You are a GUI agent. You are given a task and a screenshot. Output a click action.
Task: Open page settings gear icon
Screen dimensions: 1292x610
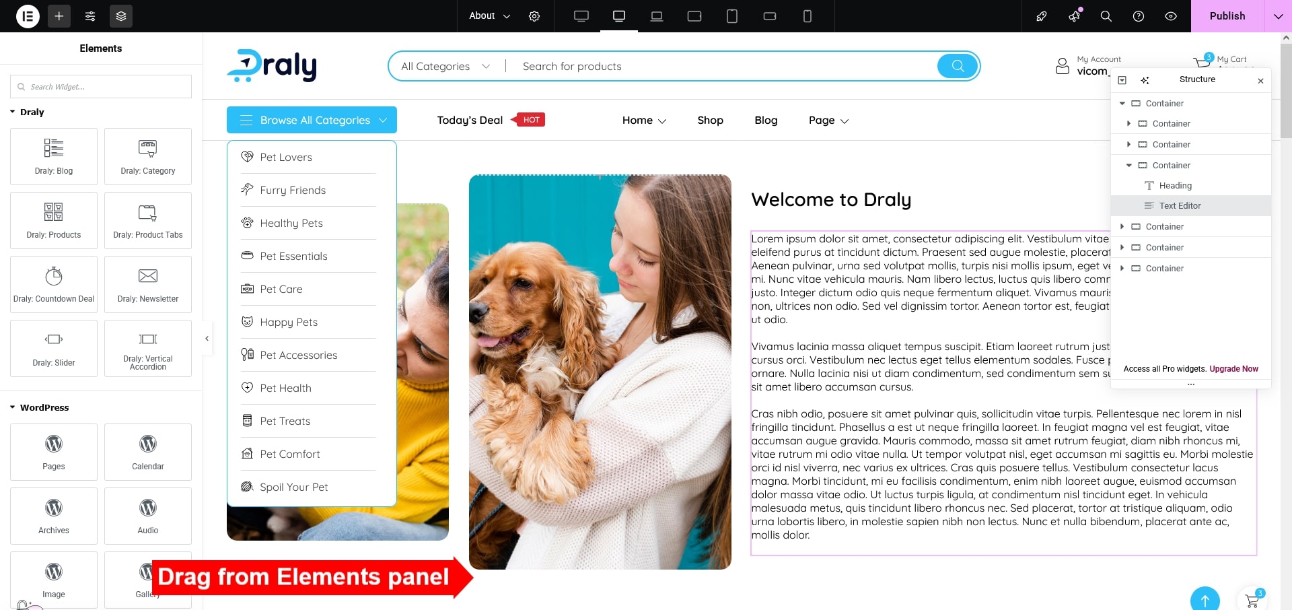click(534, 16)
